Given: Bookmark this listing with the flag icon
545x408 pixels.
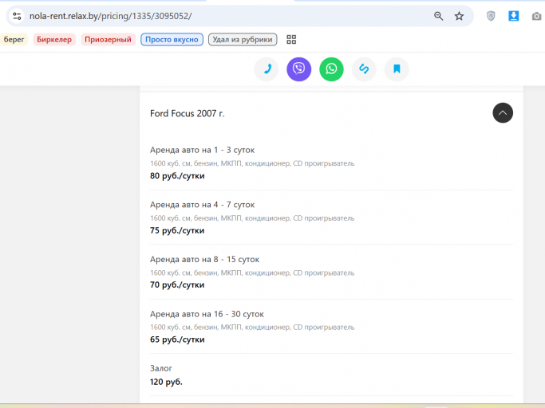Looking at the screenshot, I should 397,69.
